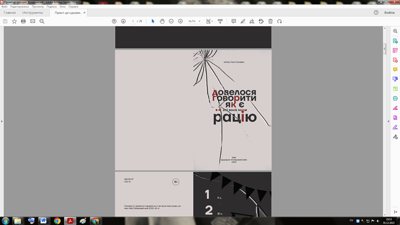
Task: Print the document using printer icon
Action: pos(23,21)
